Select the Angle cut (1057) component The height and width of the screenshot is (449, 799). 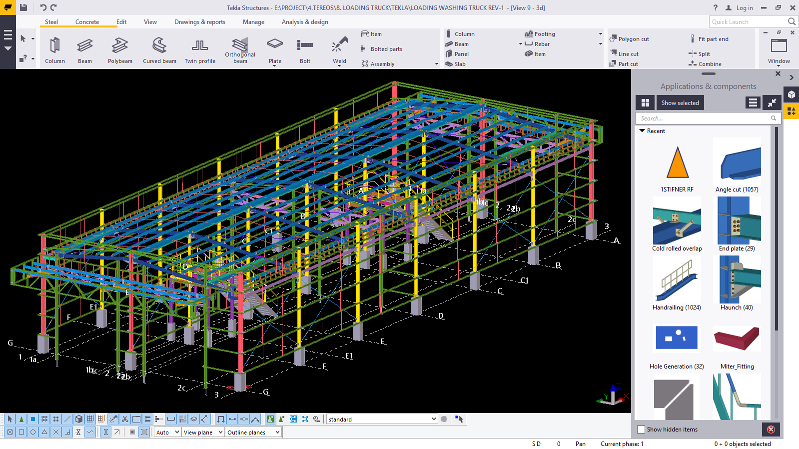click(737, 165)
